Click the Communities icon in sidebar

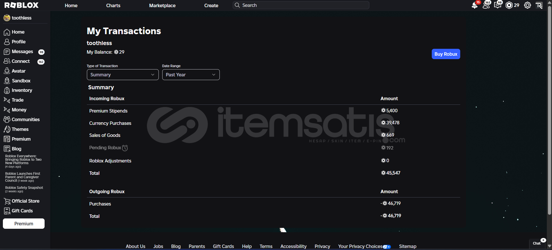[x=7, y=119]
